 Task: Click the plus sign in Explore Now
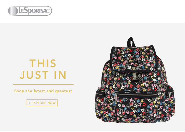tap(29, 103)
